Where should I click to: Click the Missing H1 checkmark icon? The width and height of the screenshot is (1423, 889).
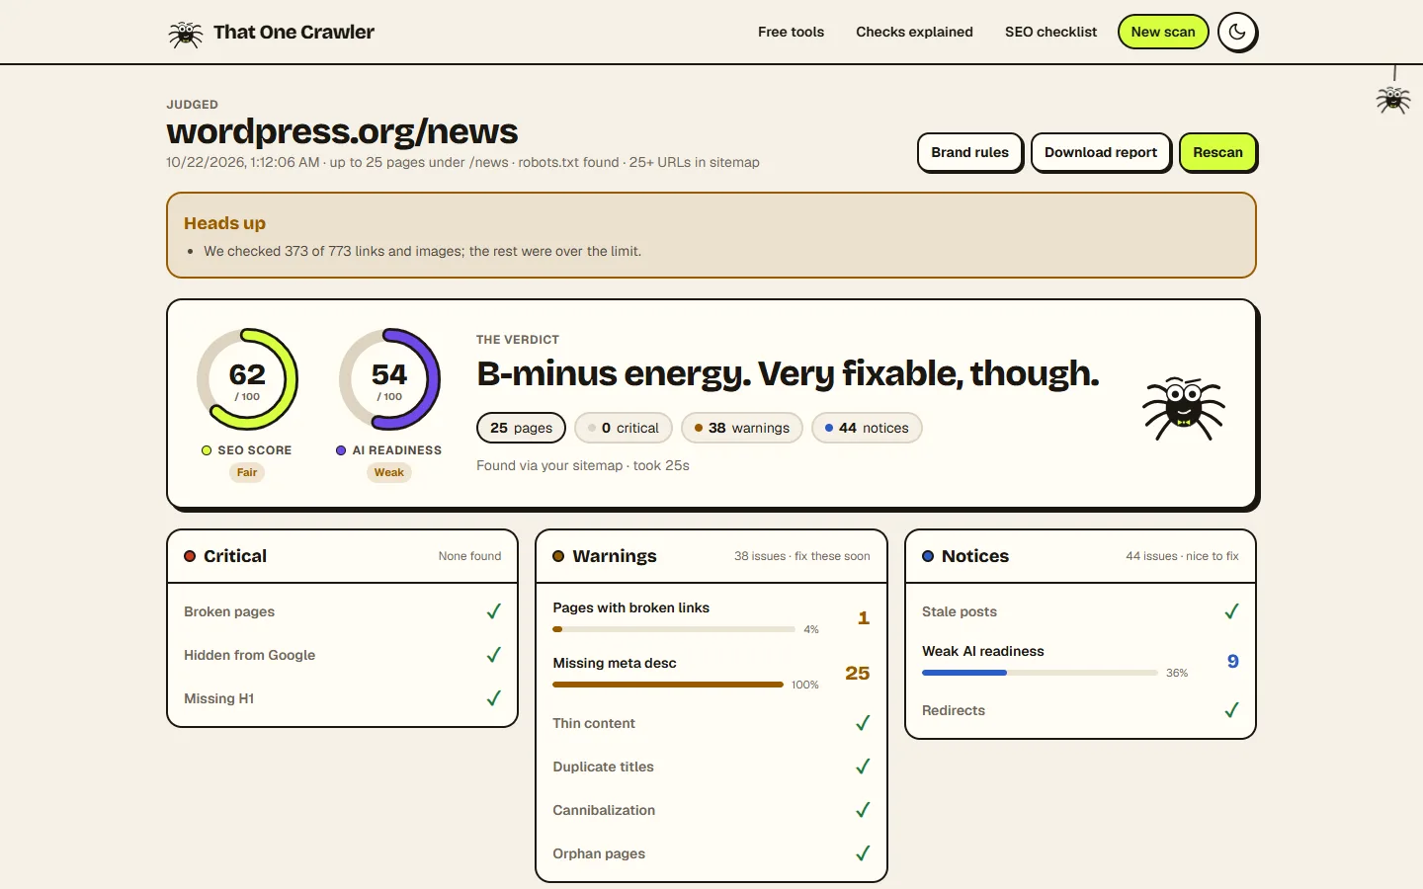coord(494,698)
